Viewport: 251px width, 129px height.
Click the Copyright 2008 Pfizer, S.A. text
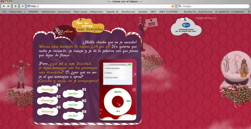[x=205, y=18]
